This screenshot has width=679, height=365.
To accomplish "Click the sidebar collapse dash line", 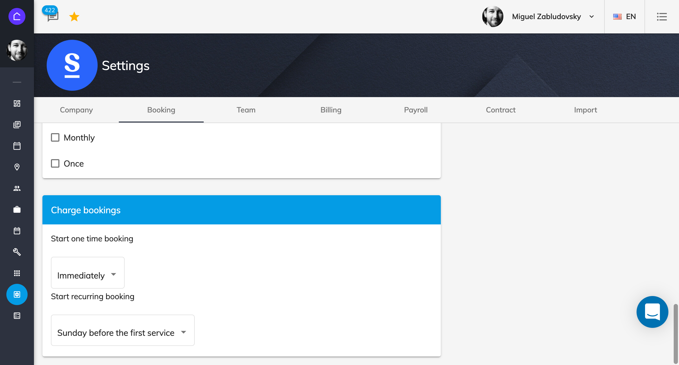I will click(17, 82).
